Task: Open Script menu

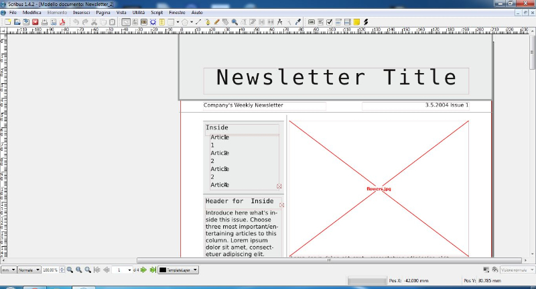Action: coord(157,12)
